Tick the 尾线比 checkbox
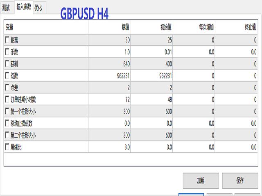This screenshot has height=196, width=262. 7,147
